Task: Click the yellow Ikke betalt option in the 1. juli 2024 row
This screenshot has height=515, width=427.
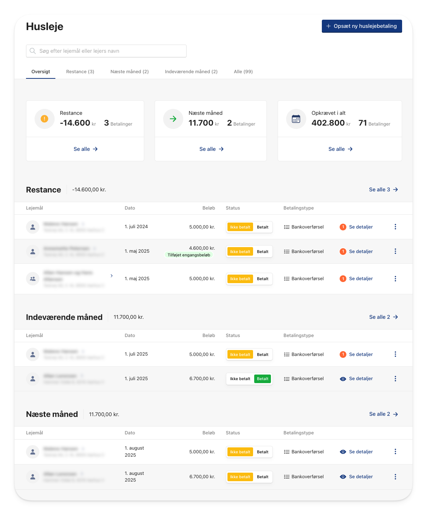Action: [x=240, y=227]
